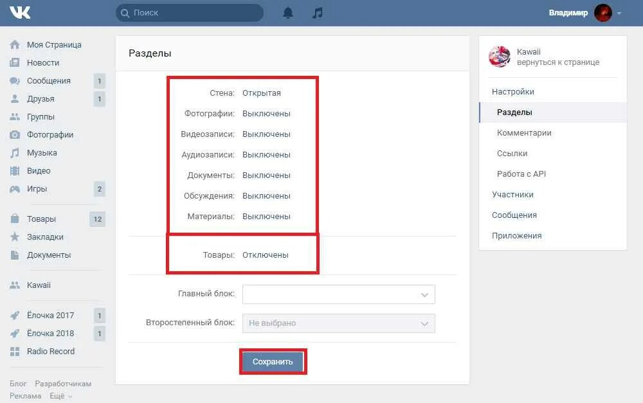643x403 pixels.
Task: Open the Разработчикам footer link
Action: click(x=63, y=384)
